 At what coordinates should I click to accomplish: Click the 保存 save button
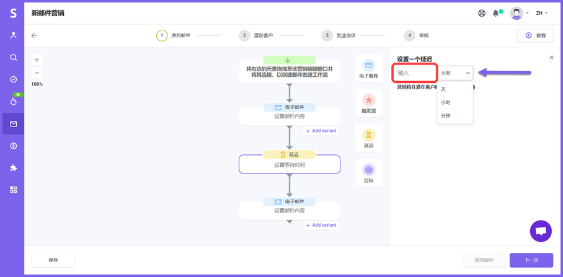coord(53,260)
